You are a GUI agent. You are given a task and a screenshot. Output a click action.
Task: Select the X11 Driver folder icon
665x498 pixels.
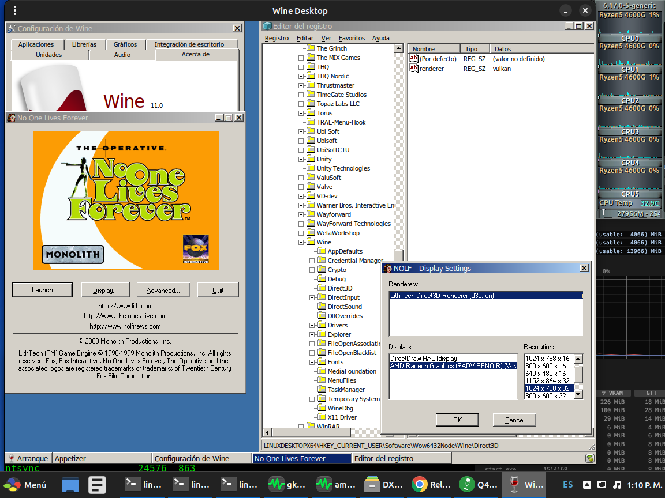coord(322,417)
